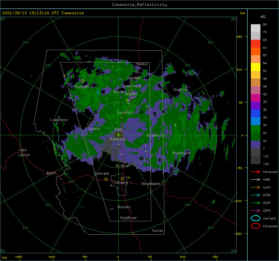
Task: Select the cyan current ellipse icon
Action: 255,218
